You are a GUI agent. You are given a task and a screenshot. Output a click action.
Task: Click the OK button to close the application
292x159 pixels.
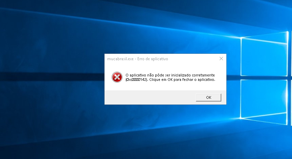208,97
